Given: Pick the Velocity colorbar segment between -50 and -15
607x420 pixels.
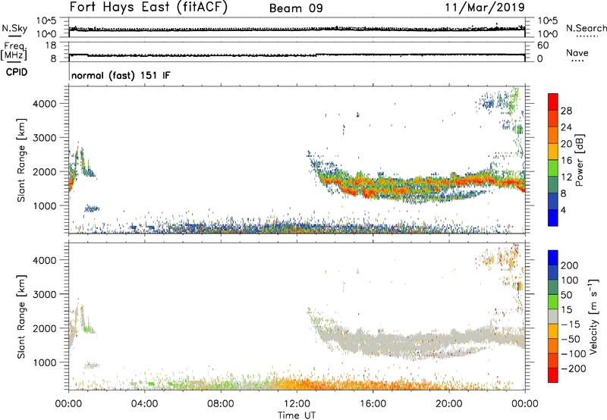Looking at the screenshot, I should click(553, 331).
